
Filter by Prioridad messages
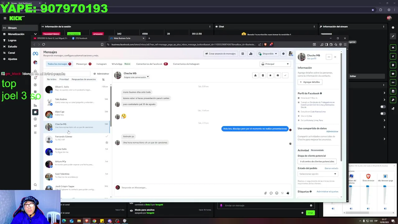coord(64,79)
